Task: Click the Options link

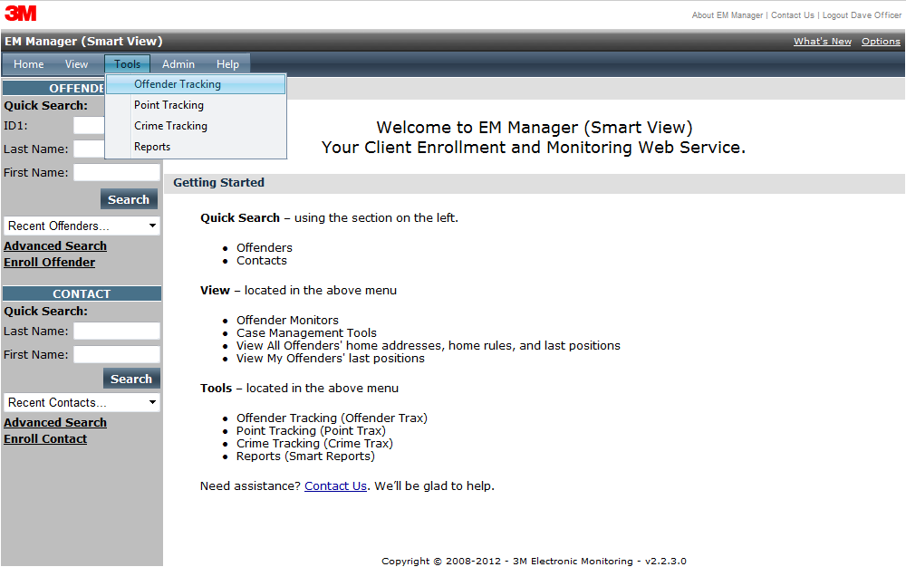Action: (x=881, y=42)
